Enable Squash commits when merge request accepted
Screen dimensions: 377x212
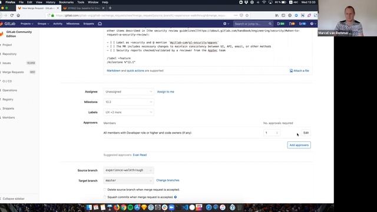[105, 197]
